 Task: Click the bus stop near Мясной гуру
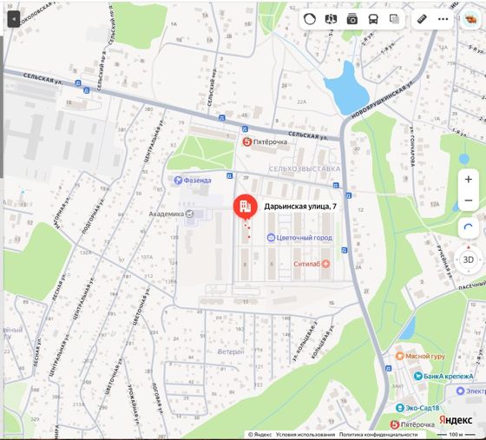click(x=389, y=369)
